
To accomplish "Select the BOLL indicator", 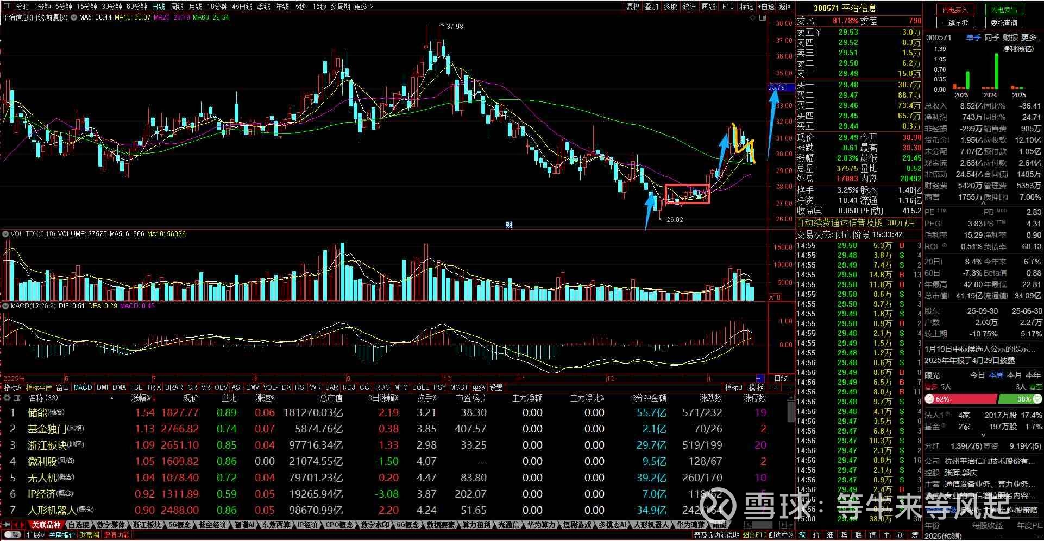I will pos(420,387).
